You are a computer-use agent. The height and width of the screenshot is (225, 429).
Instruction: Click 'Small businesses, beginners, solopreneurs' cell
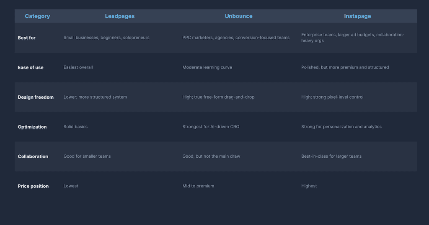point(106,38)
